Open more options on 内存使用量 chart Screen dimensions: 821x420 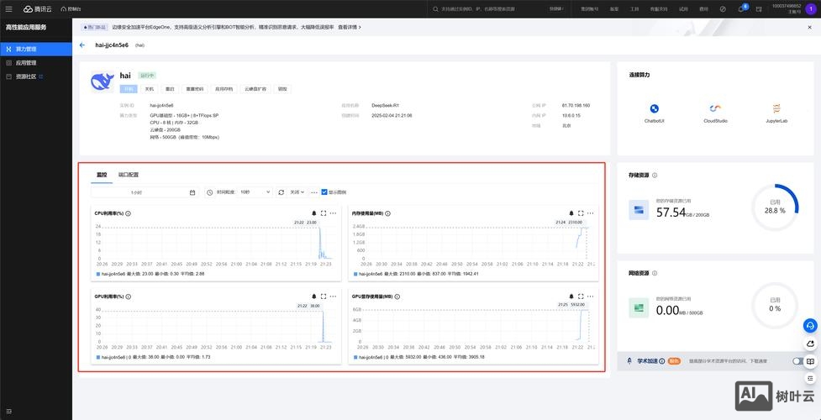click(x=591, y=213)
